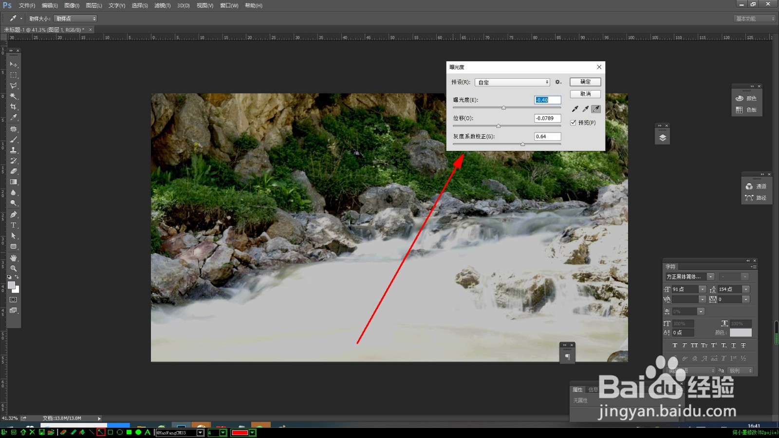Click the text color swatch in Character panel
This screenshot has height=438, width=779.
pos(741,333)
